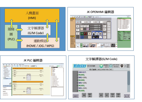Select the upper function block in ladder diagram

29,77
